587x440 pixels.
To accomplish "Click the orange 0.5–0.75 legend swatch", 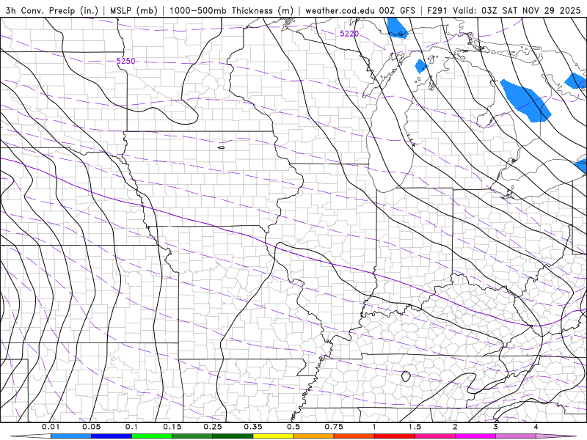I will click(x=314, y=436).
